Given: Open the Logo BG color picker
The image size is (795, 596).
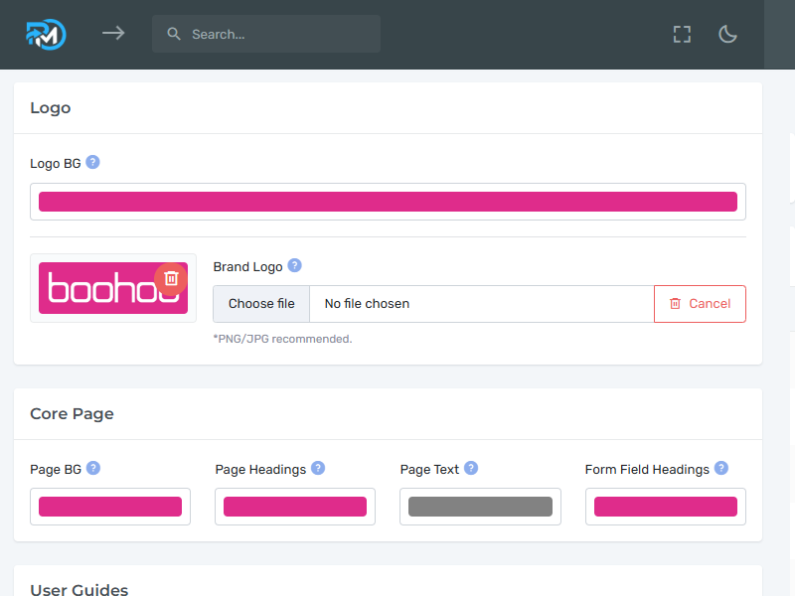Looking at the screenshot, I should click(x=388, y=202).
